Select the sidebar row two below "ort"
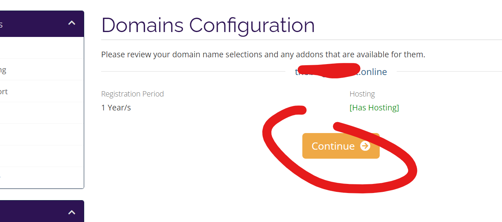 click(x=38, y=135)
